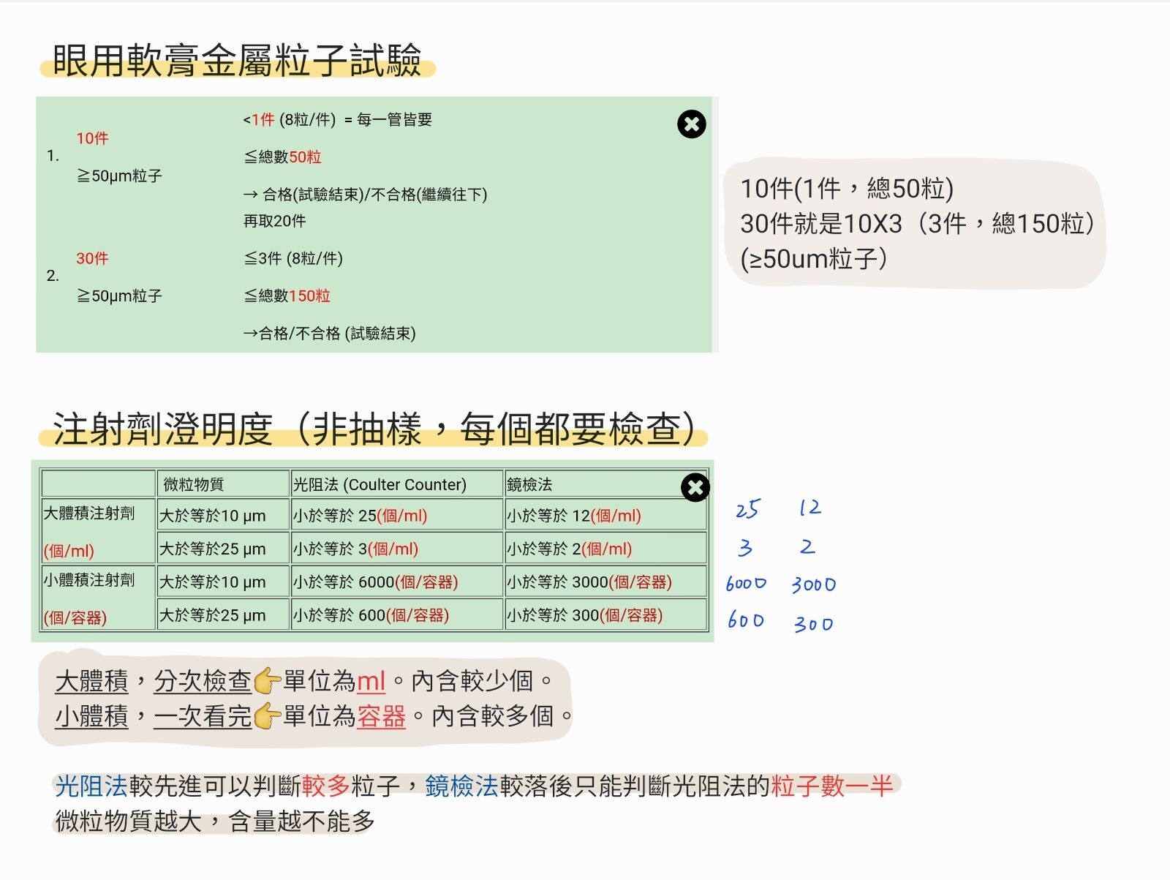This screenshot has height=880, width=1170.
Task: Click the line <1件 (8粒/件) = 每一管皆要
Action: click(337, 119)
